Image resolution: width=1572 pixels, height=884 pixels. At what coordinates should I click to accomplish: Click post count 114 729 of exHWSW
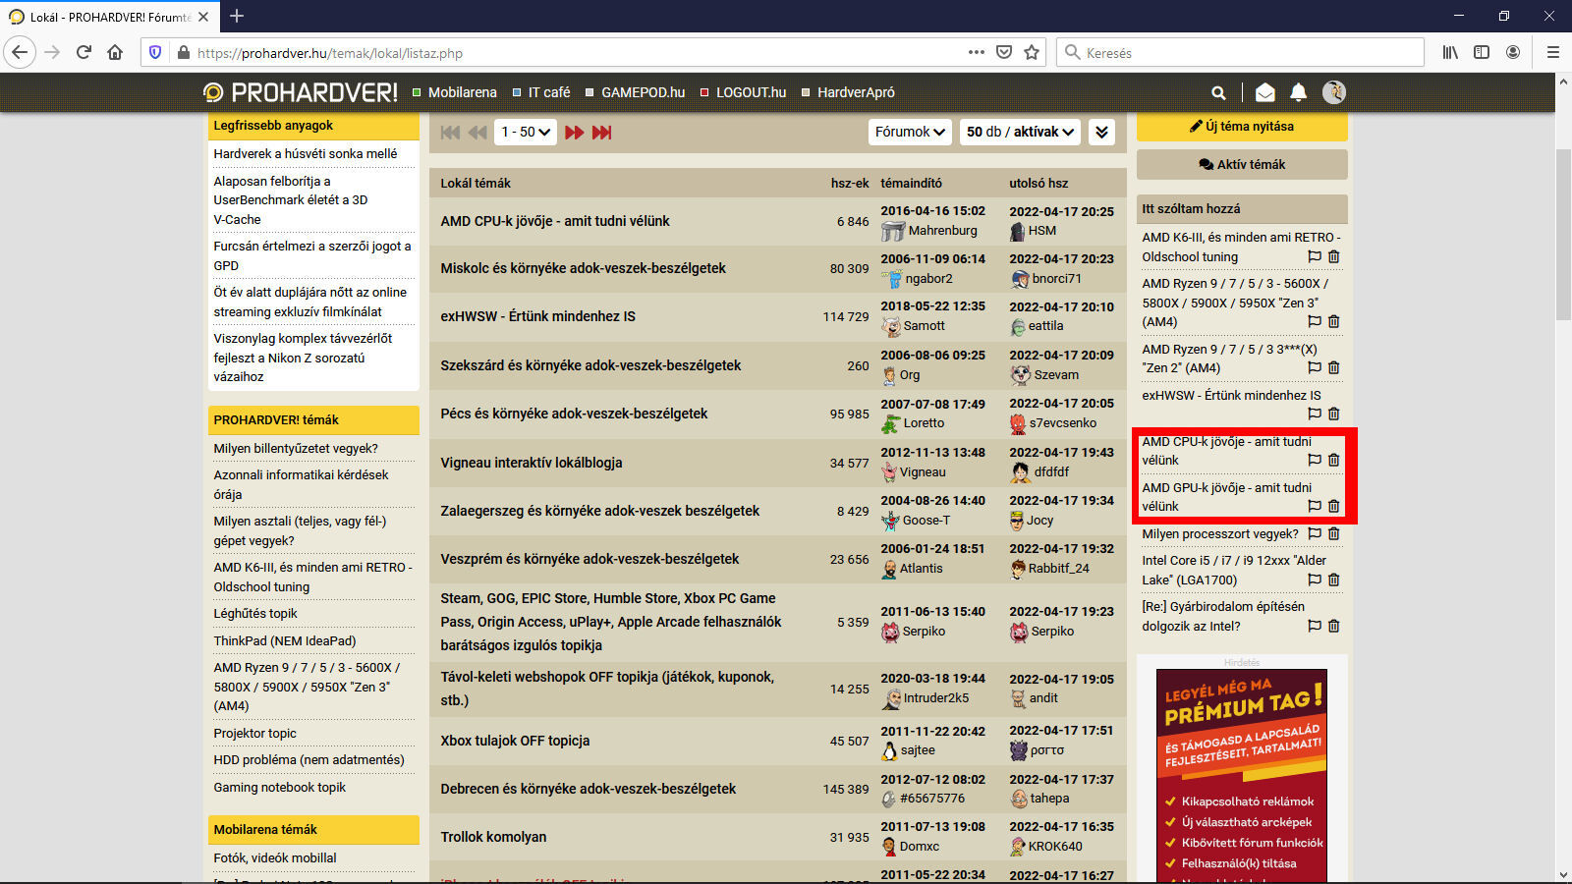[x=846, y=316]
